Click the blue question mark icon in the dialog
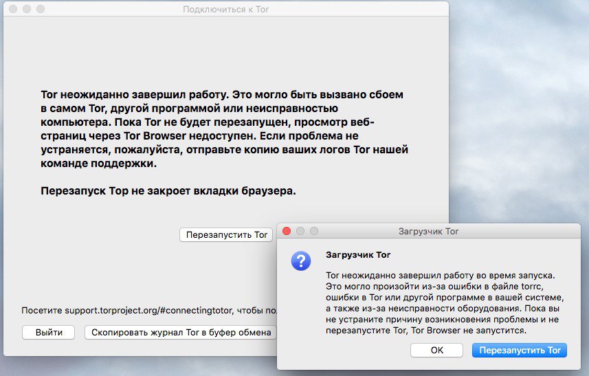Image resolution: width=589 pixels, height=376 pixels. [301, 261]
